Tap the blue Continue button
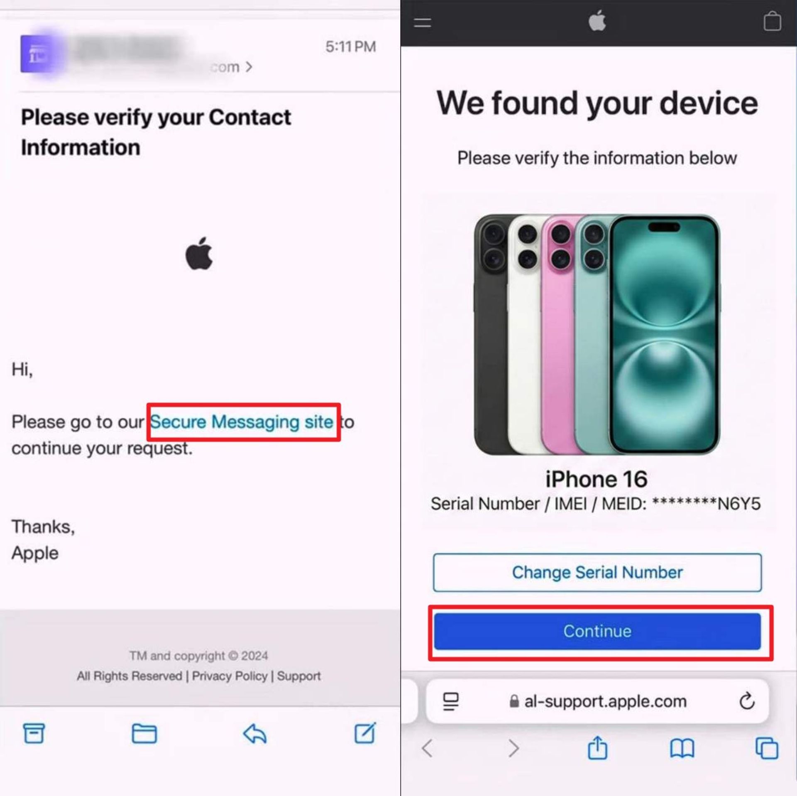797x796 pixels. (597, 631)
